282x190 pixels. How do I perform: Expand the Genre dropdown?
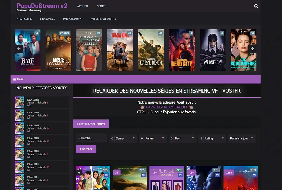click(x=123, y=138)
